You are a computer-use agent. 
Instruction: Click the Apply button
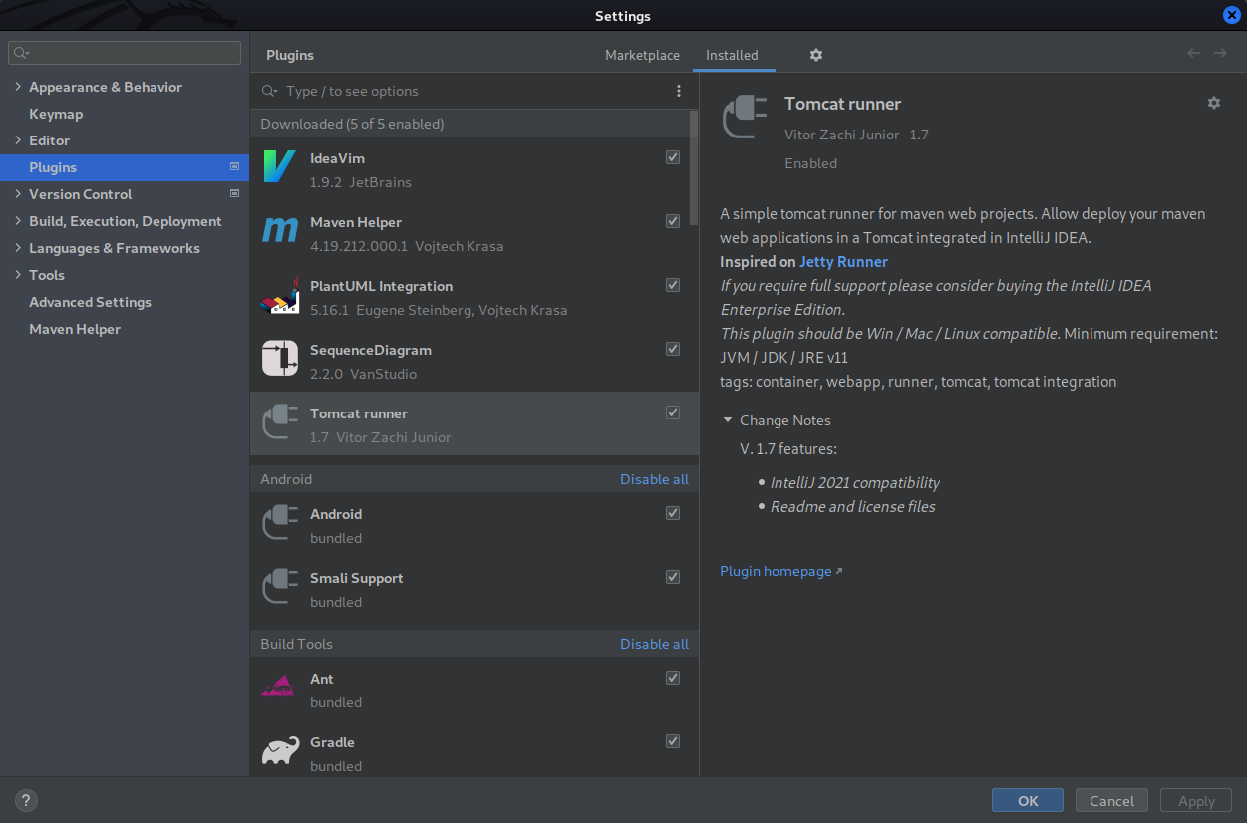point(1196,800)
